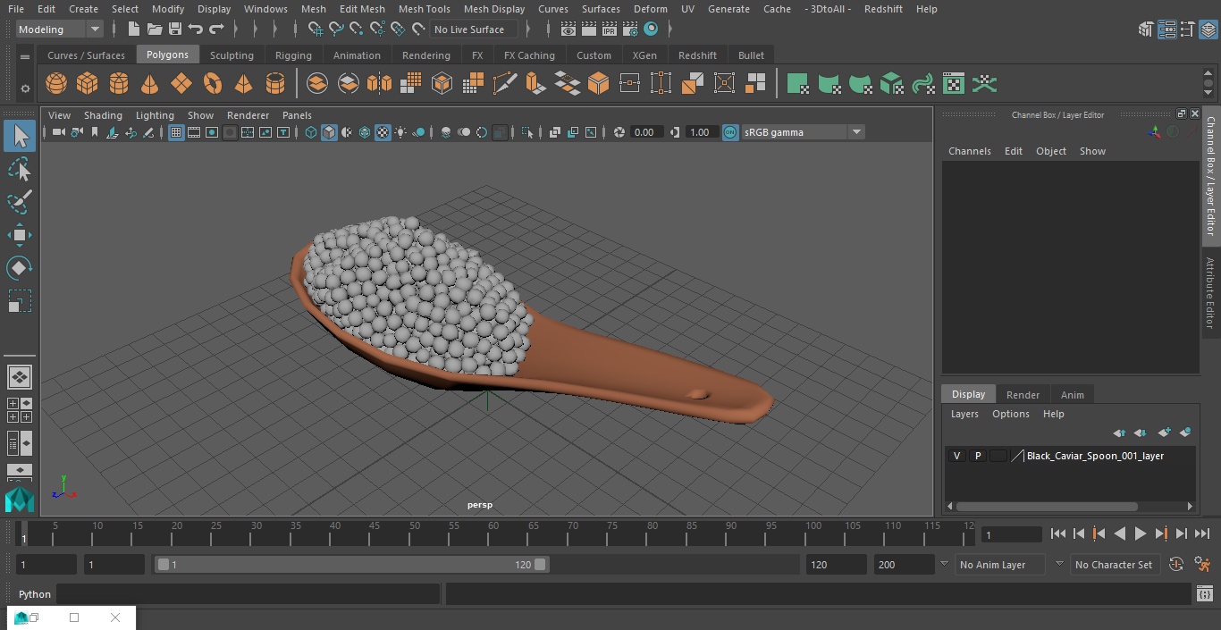Viewport: 1221px width, 630px height.
Task: Activate the Lasso select tool
Action: (x=20, y=169)
